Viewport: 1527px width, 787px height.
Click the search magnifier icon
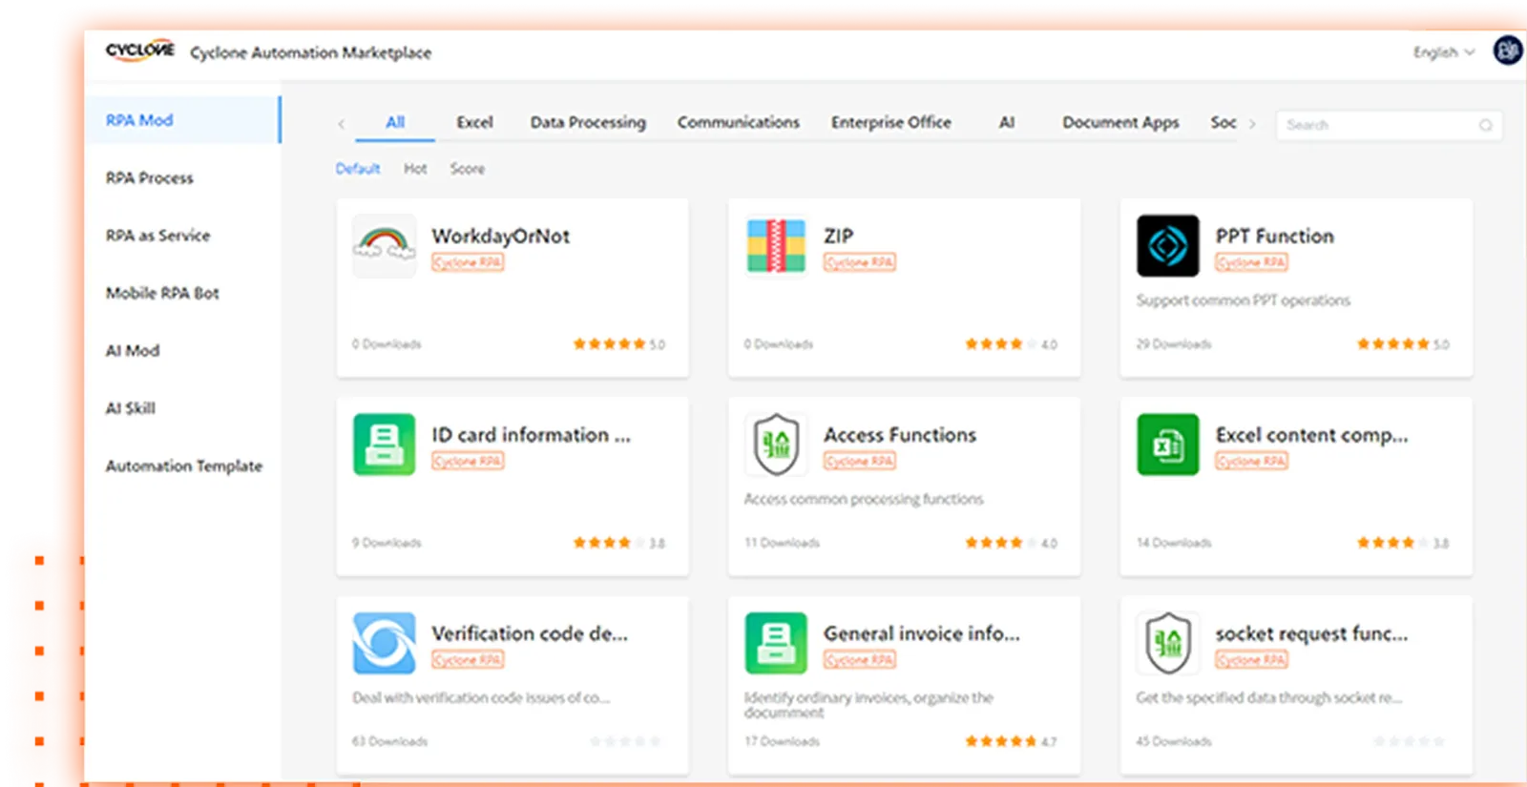[1486, 125]
